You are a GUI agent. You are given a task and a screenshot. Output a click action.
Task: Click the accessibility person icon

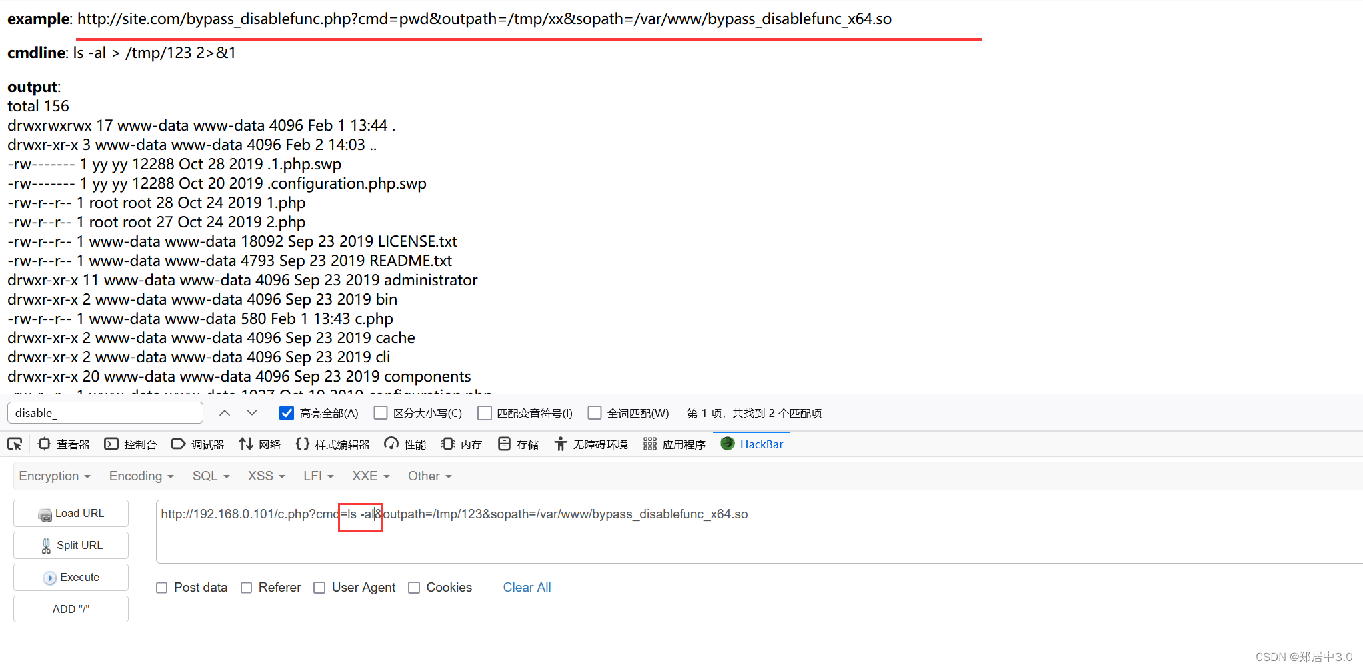[x=561, y=444]
